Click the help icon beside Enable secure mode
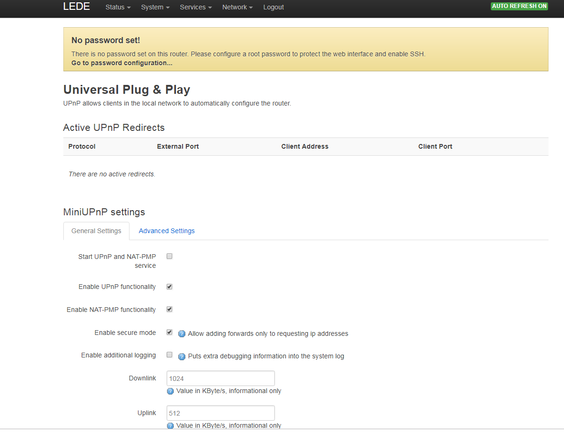This screenshot has height=432, width=564. 182,333
